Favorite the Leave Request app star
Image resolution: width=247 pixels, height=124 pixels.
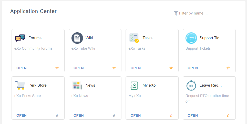pyautogui.click(x=228, y=115)
